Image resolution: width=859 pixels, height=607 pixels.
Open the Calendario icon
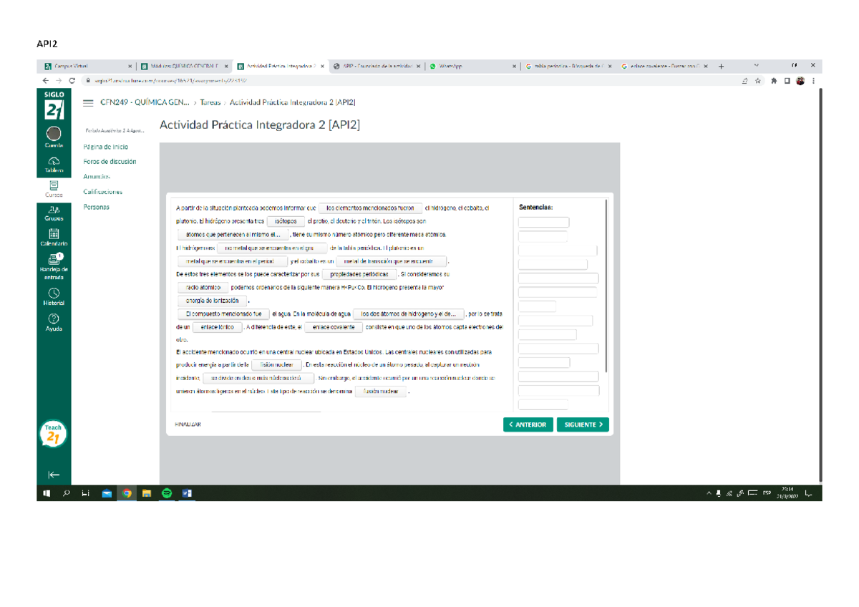[54, 235]
